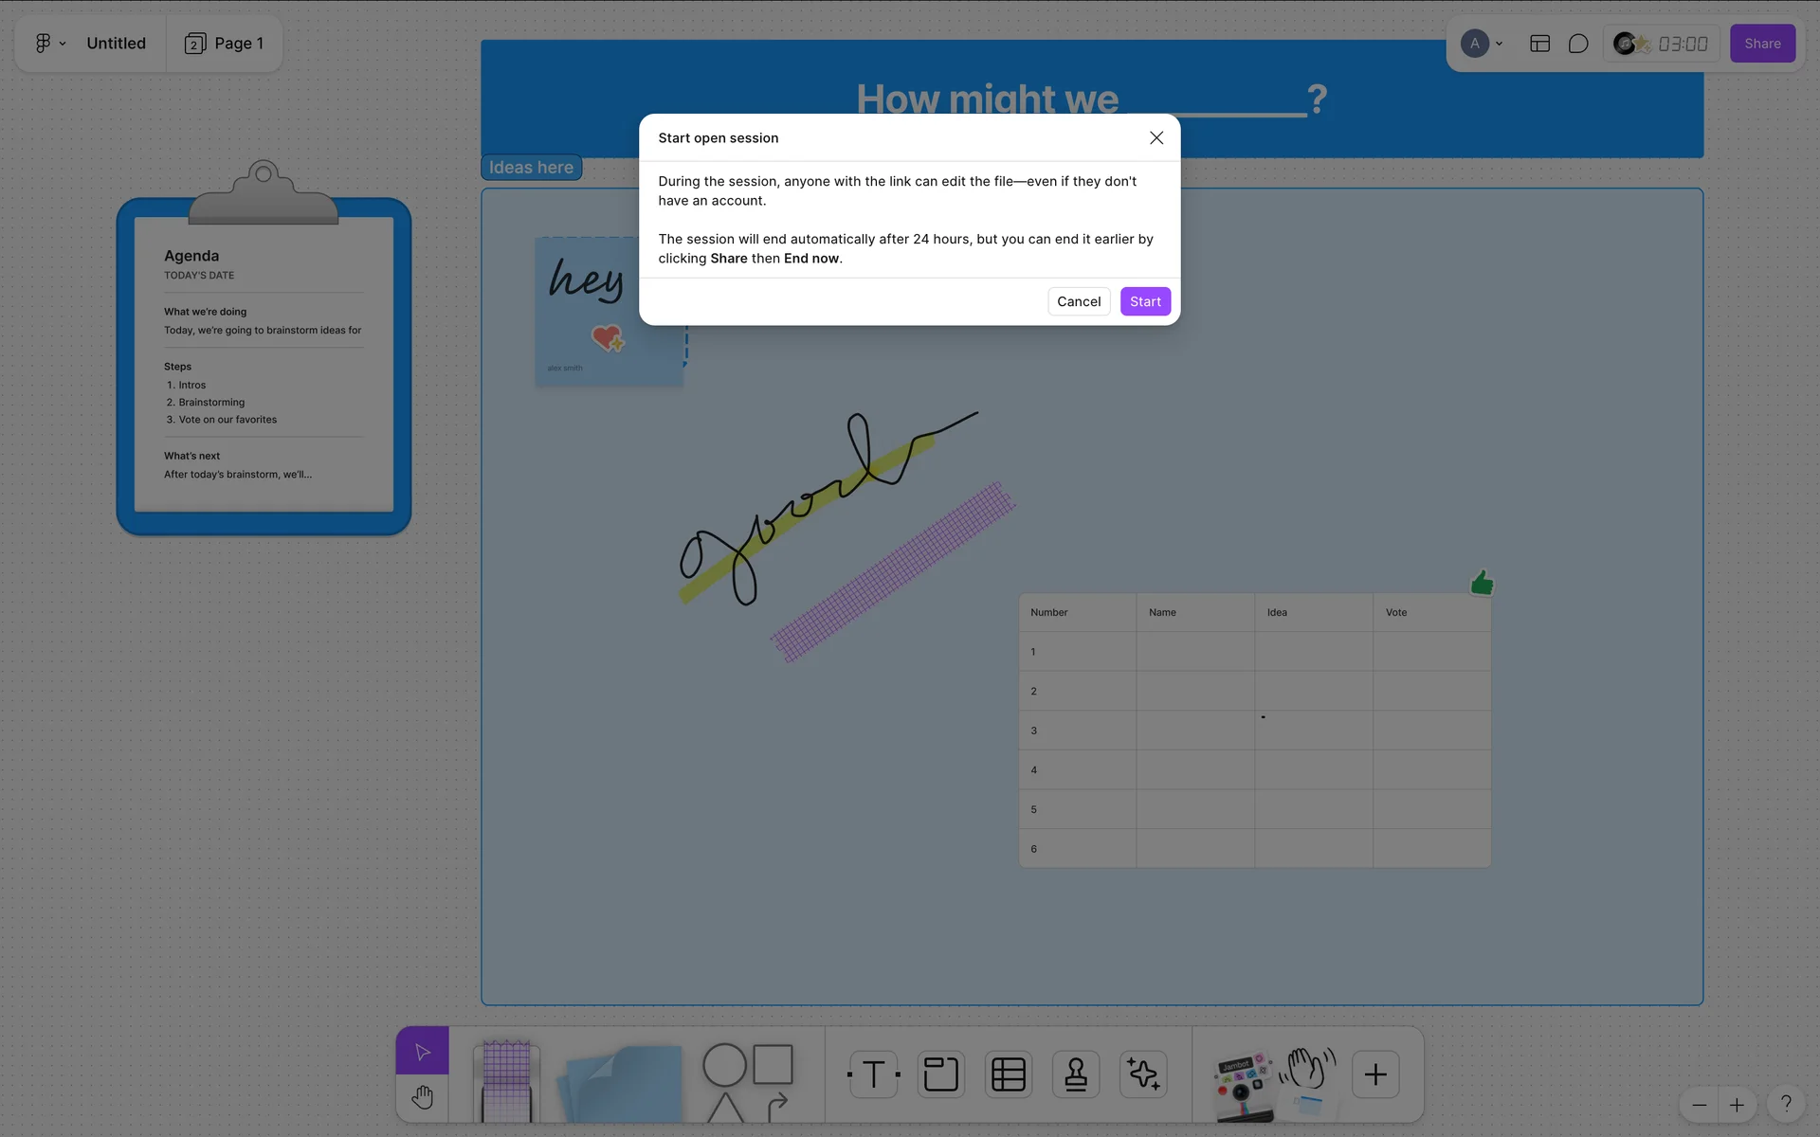Expand the FigJam main menu dropdown
This screenshot has height=1137, width=1820.
coord(50,44)
